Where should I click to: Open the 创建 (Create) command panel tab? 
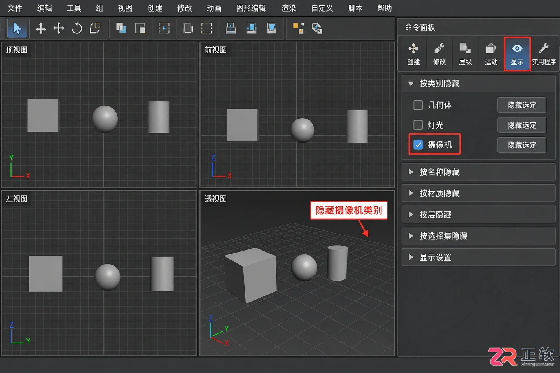(413, 54)
